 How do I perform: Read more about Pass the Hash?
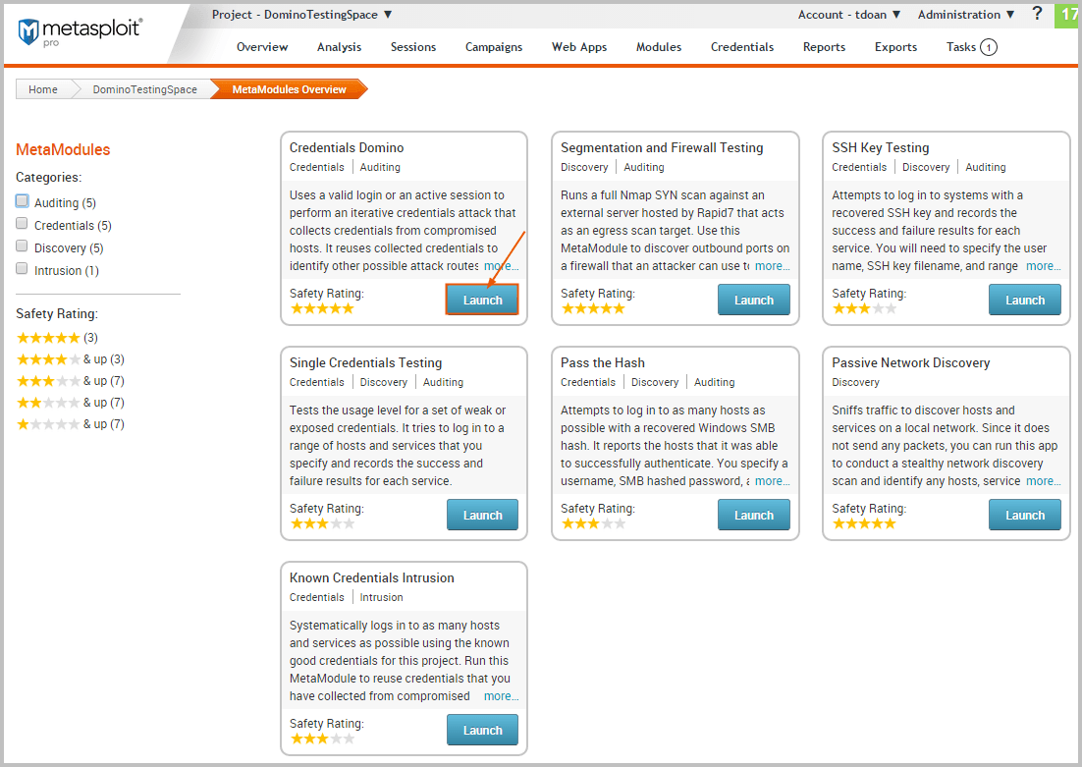click(x=772, y=481)
